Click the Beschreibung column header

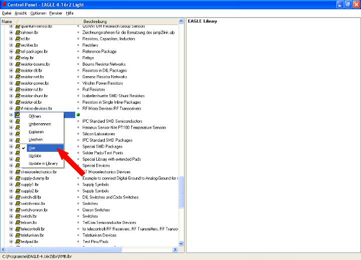94,22
